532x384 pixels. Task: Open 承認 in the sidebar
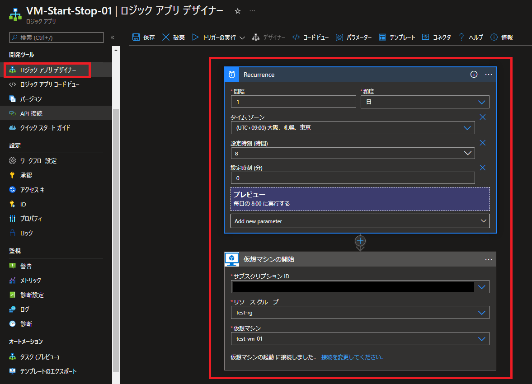(x=56, y=175)
